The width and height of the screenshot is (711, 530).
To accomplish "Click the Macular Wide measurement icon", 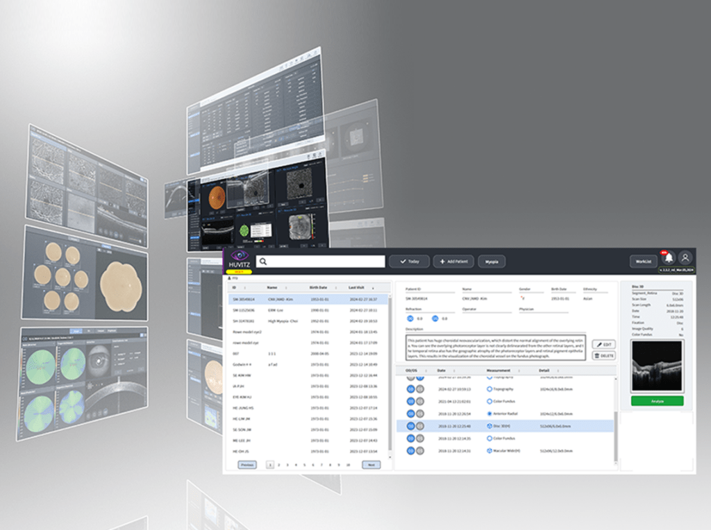I will coord(489,451).
